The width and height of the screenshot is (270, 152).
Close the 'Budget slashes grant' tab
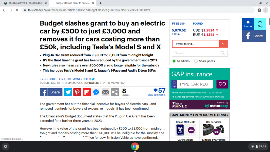coord(93,3)
